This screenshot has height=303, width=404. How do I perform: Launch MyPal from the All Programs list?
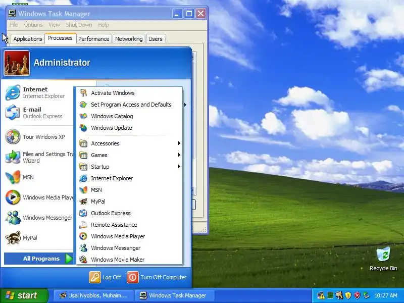tap(129, 201)
